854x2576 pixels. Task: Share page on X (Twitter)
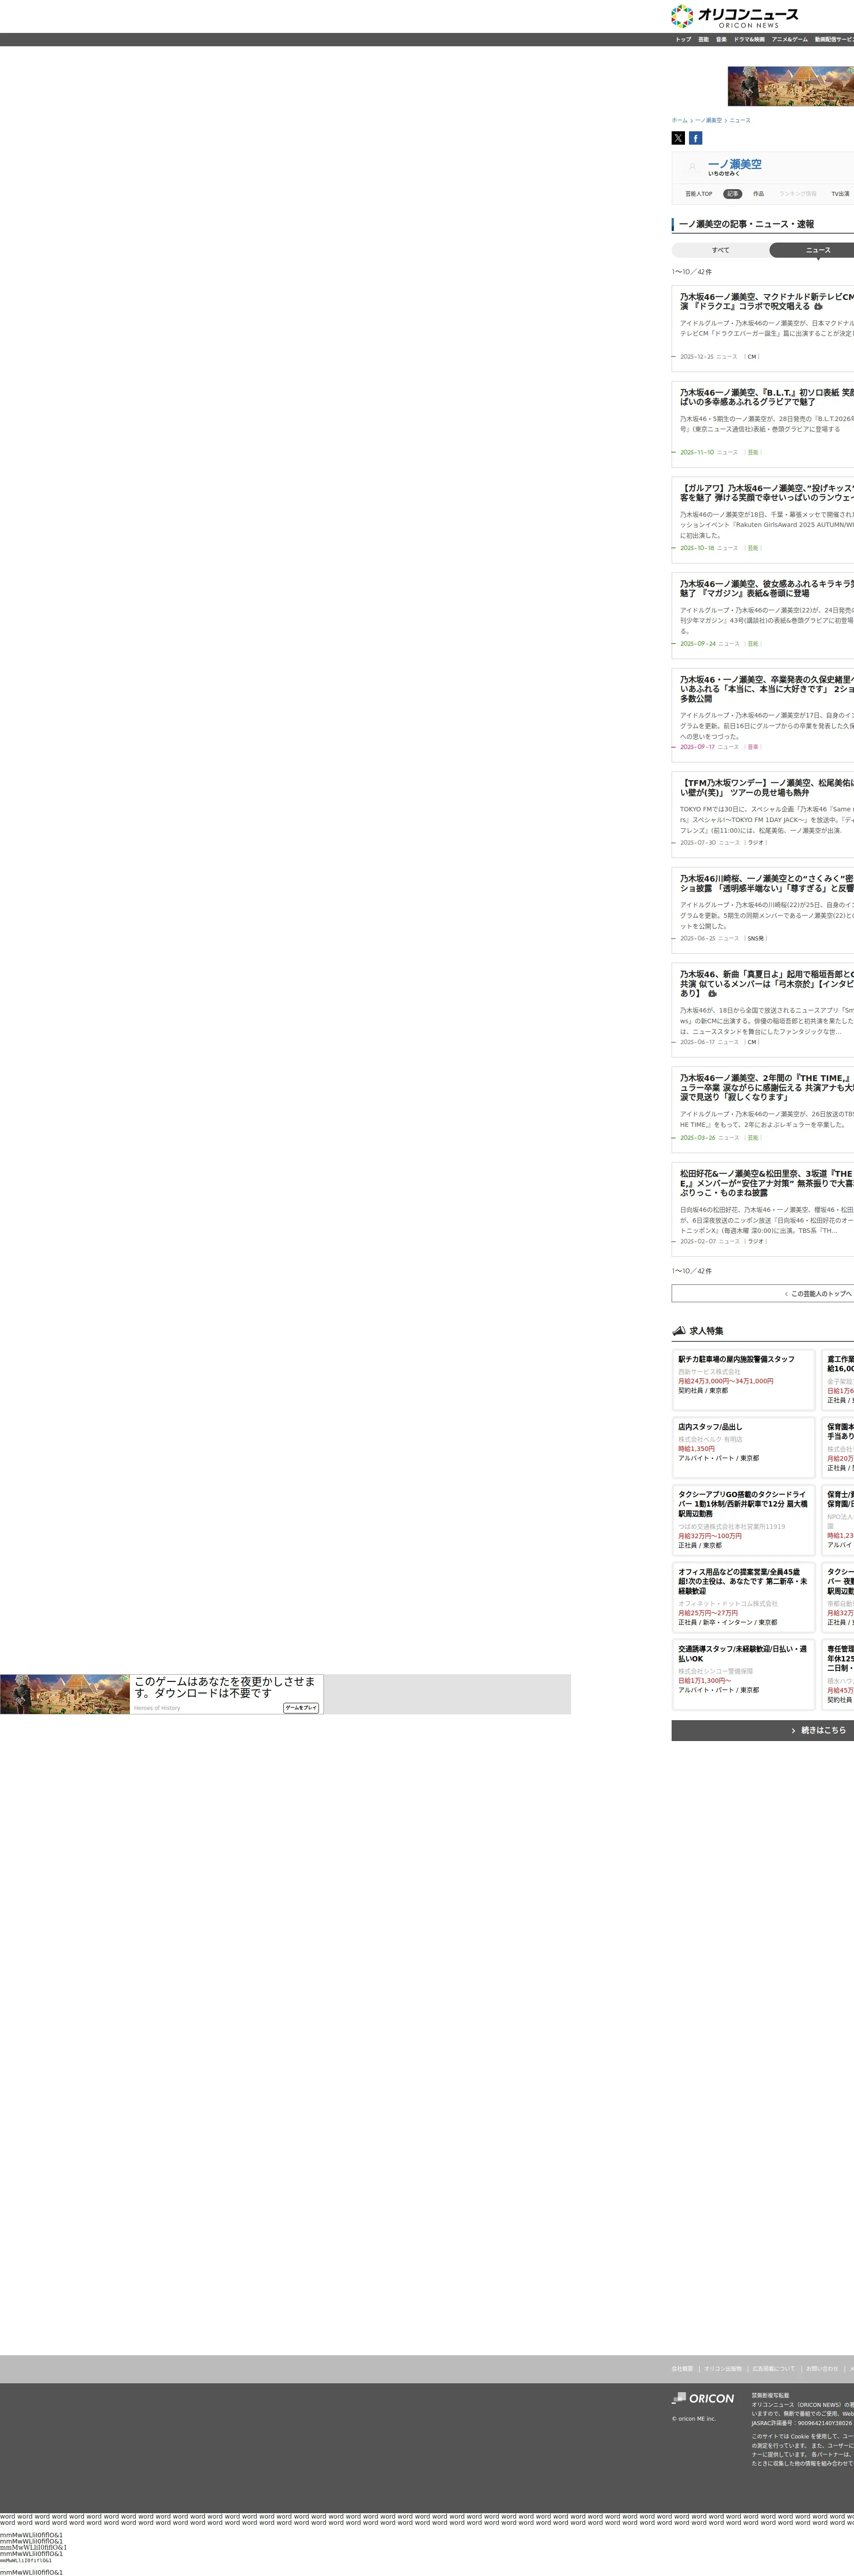(678, 138)
